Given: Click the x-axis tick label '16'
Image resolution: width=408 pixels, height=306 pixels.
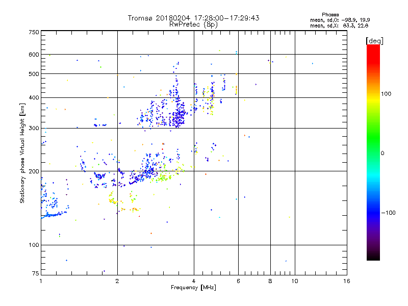Looking at the screenshot, I should pos(347,281).
